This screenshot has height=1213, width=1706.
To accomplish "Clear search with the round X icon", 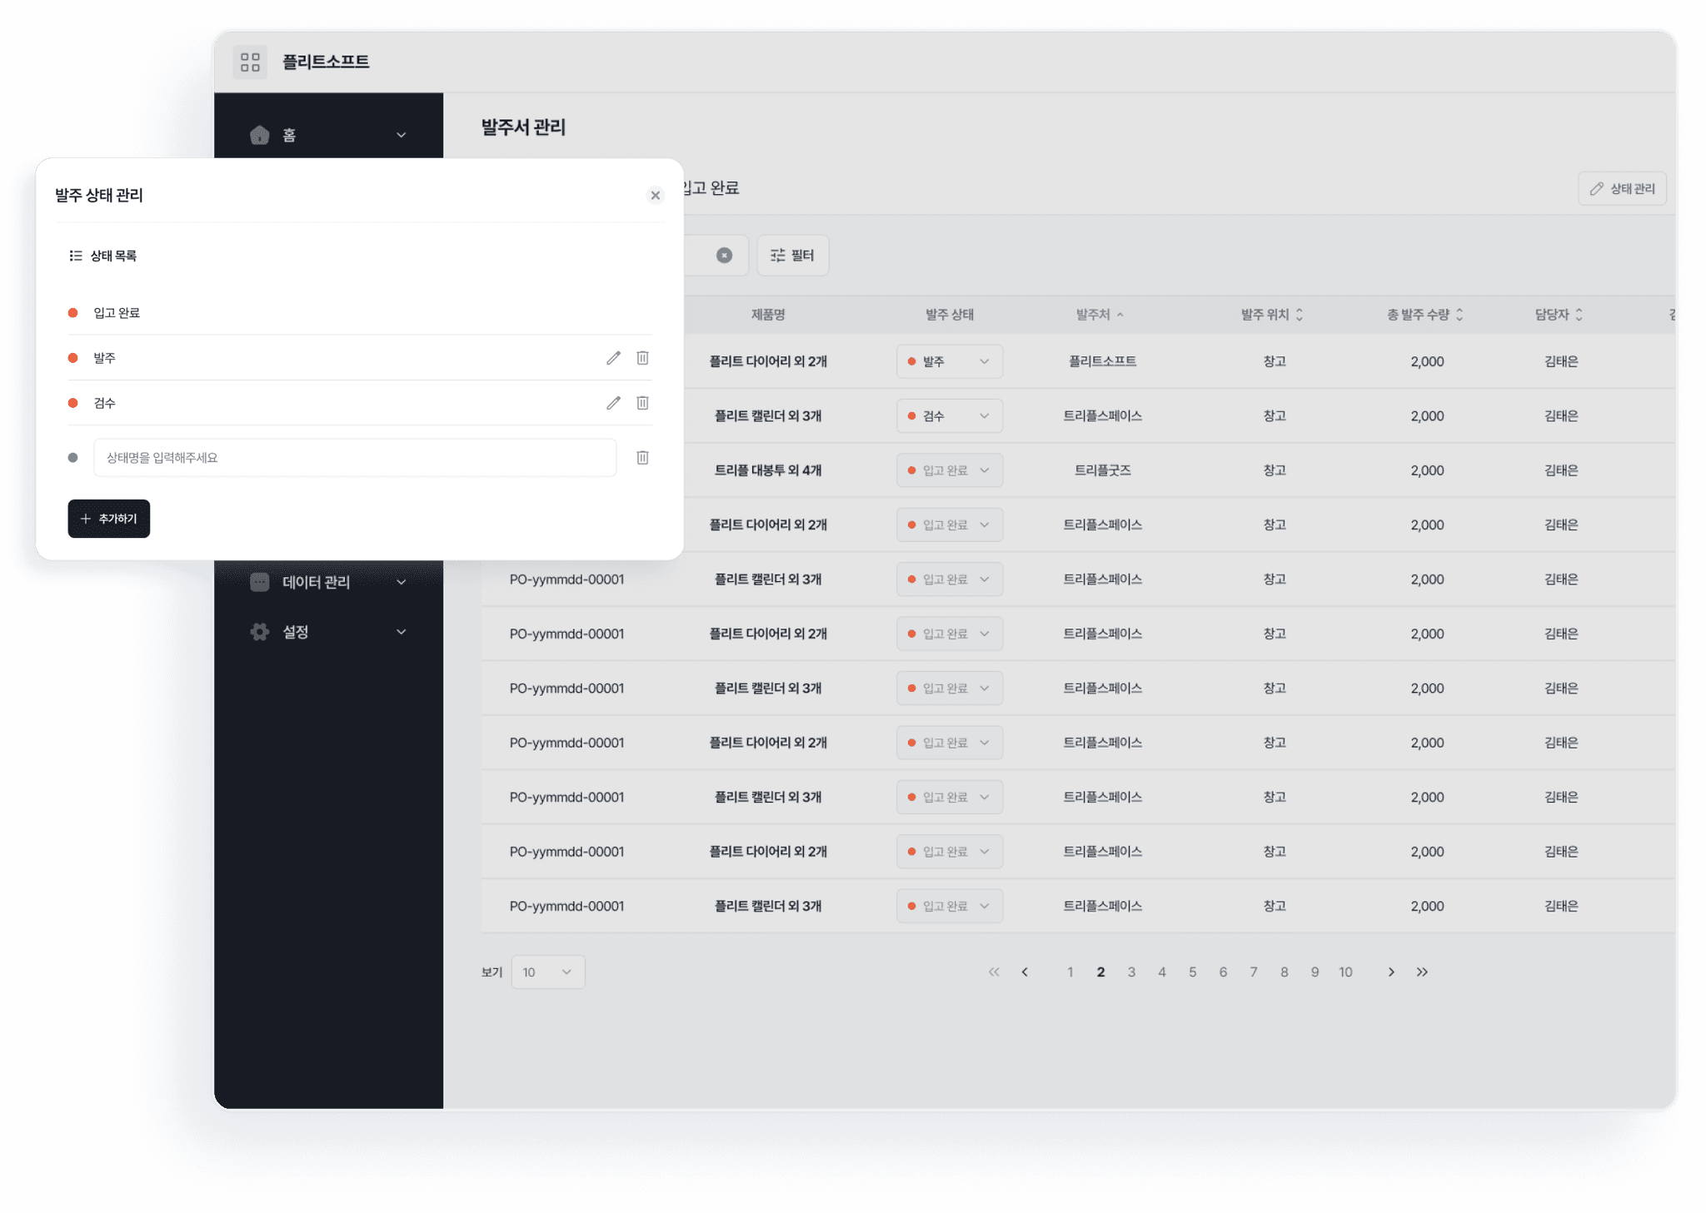I will click(724, 256).
